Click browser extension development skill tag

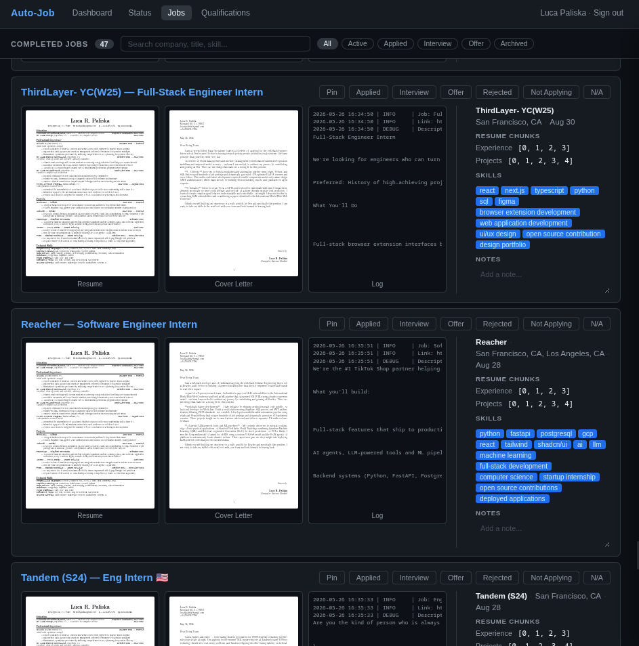click(x=528, y=212)
